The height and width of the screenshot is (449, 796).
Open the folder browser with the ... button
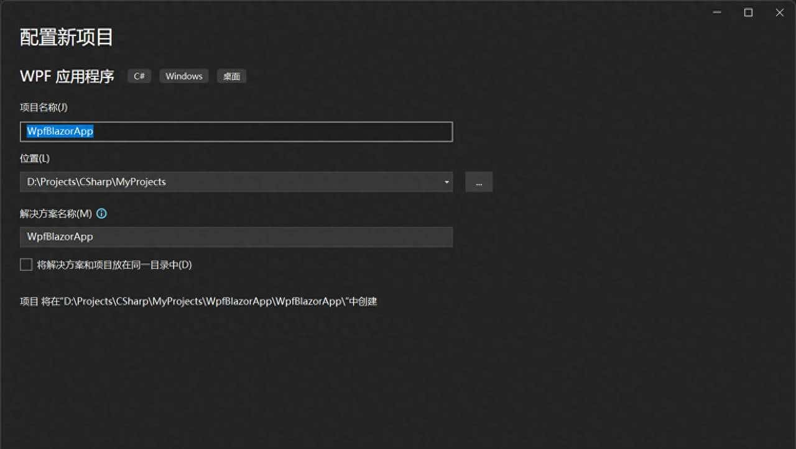point(479,181)
